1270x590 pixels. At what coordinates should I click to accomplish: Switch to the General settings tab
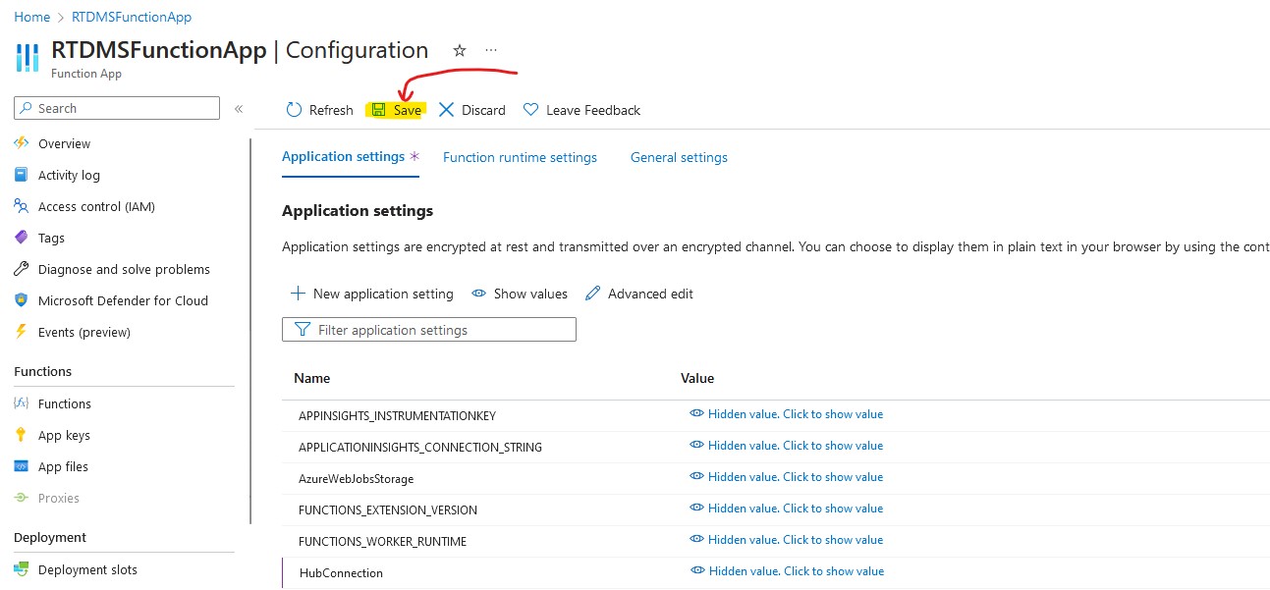[679, 157]
